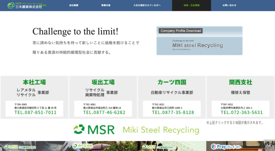This screenshot has height=151, width=275.
Task: Click TEL.087-851-7011 phone number
Action: pyautogui.click(x=35, y=112)
